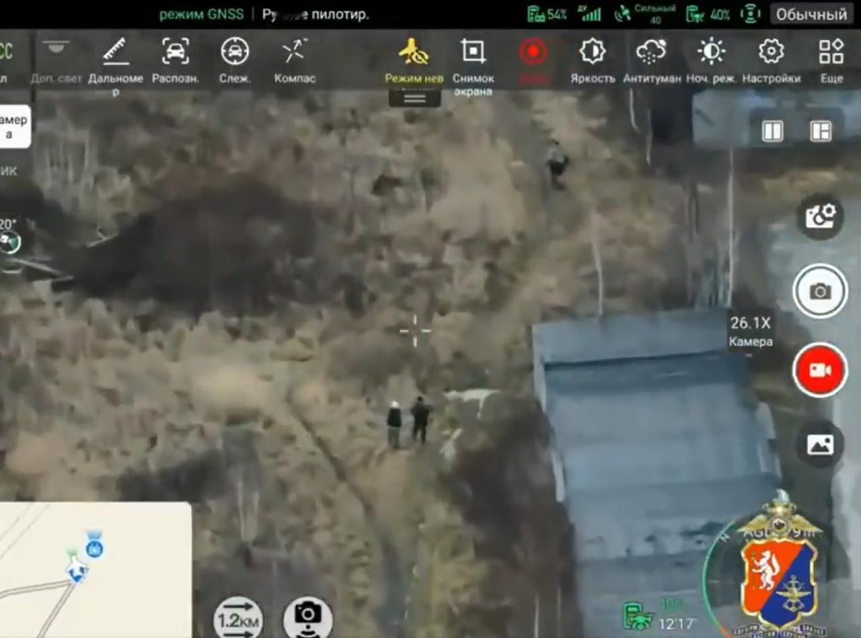Open Настройки camera settings
The height and width of the screenshot is (638, 861).
[772, 61]
